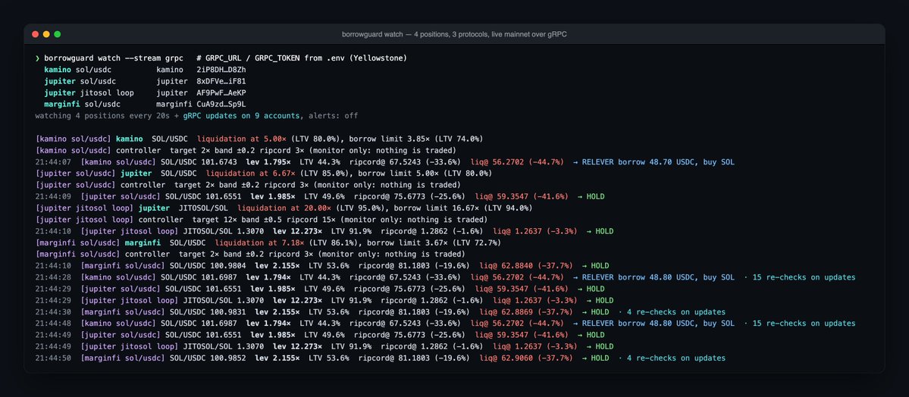Select address '8xDFVe…iF81' in position list
The width and height of the screenshot is (909, 397).
pyautogui.click(x=221, y=81)
